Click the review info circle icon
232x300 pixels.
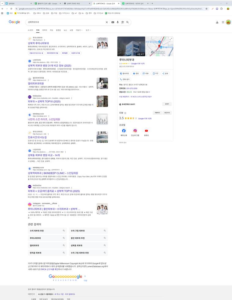point(125,113)
